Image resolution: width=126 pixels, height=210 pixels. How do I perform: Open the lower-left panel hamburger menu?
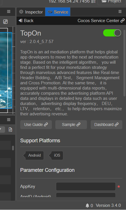click(9, 120)
